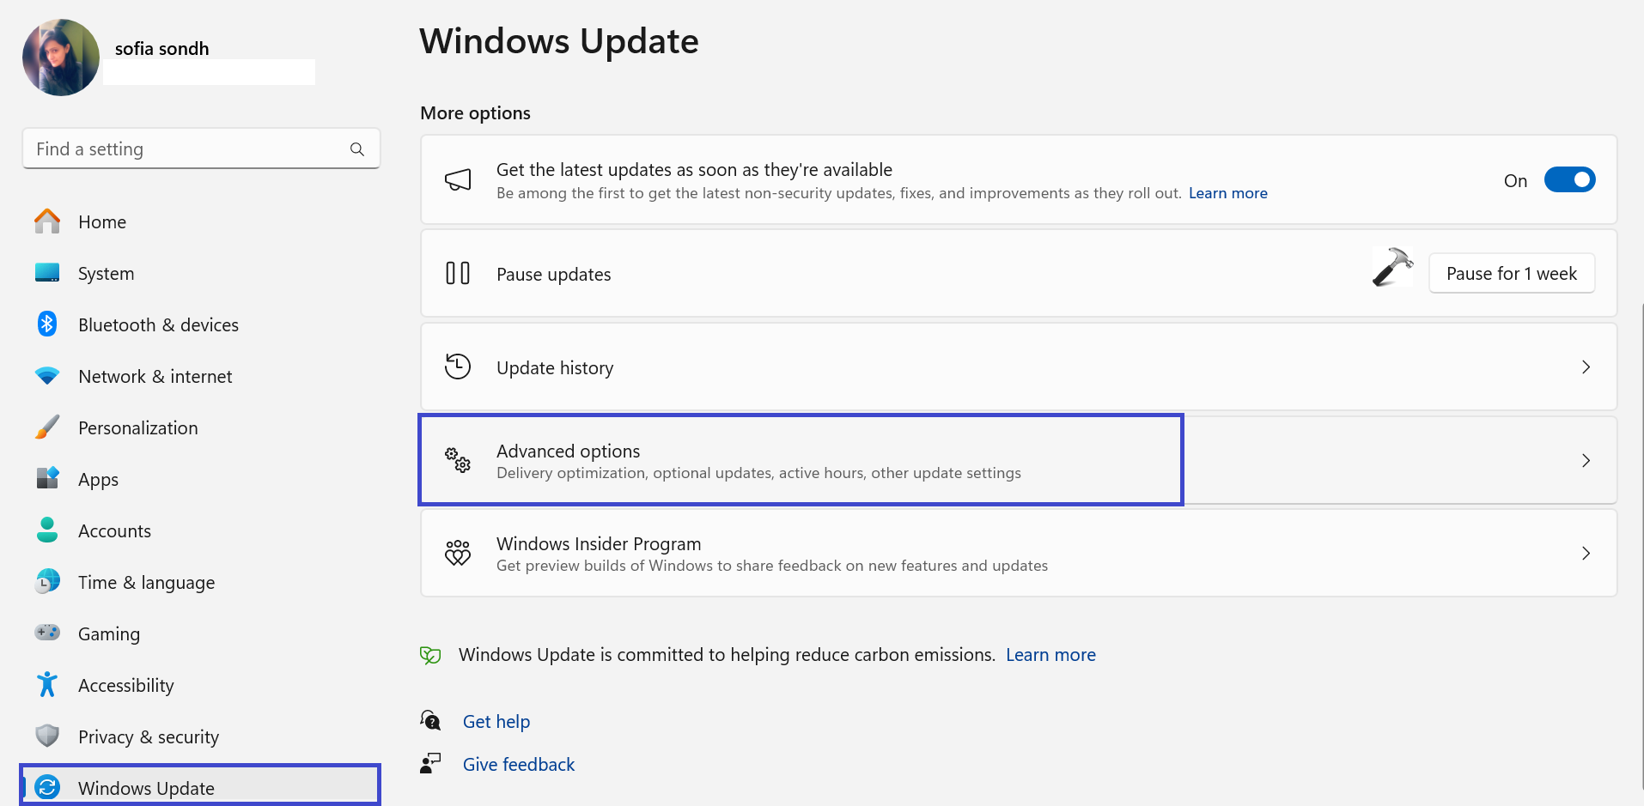The image size is (1644, 806).
Task: Click the Accessibility figure icon
Action: [47, 685]
